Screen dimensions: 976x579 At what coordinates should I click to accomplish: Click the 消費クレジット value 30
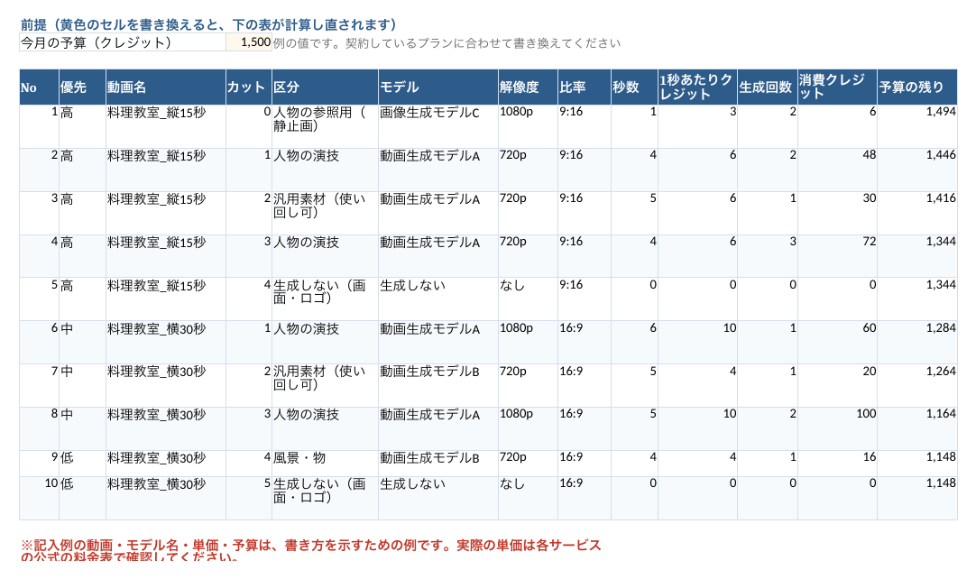pyautogui.click(x=837, y=213)
